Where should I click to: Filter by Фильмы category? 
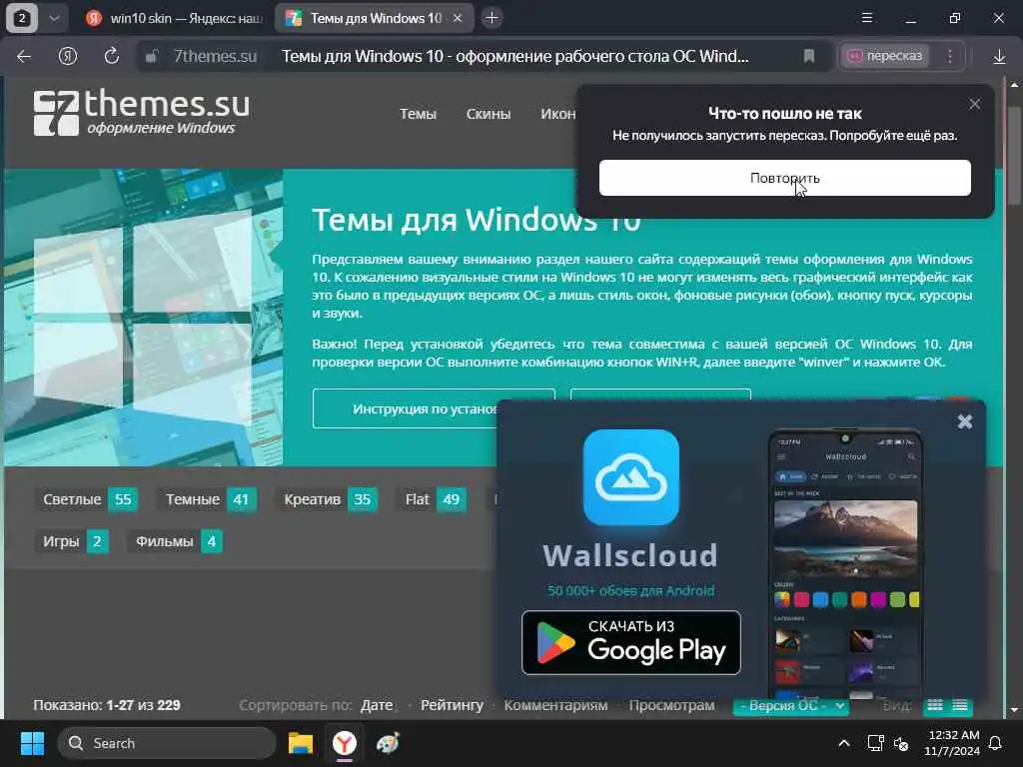click(174, 541)
